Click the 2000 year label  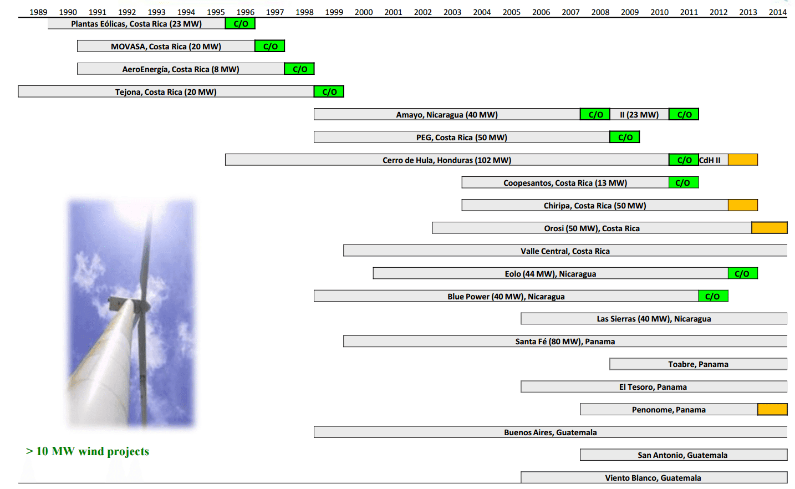[364, 12]
